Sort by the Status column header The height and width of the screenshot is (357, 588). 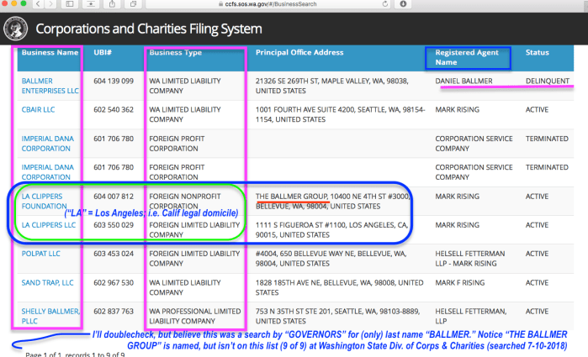[537, 53]
